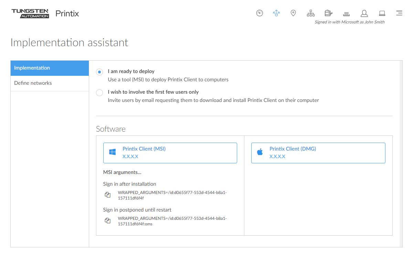Open the Dashboard gauge icon
Screen dimensions: 413x256
click(x=260, y=13)
